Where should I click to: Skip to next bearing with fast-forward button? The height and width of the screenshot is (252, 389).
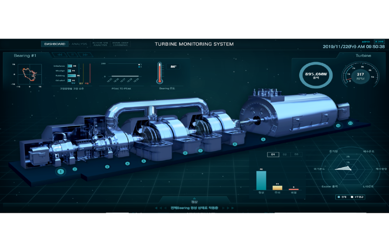(x=85, y=55)
